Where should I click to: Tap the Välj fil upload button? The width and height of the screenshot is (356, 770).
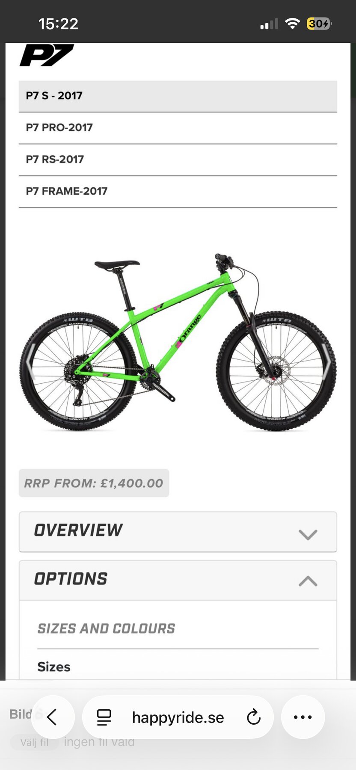pyautogui.click(x=34, y=742)
